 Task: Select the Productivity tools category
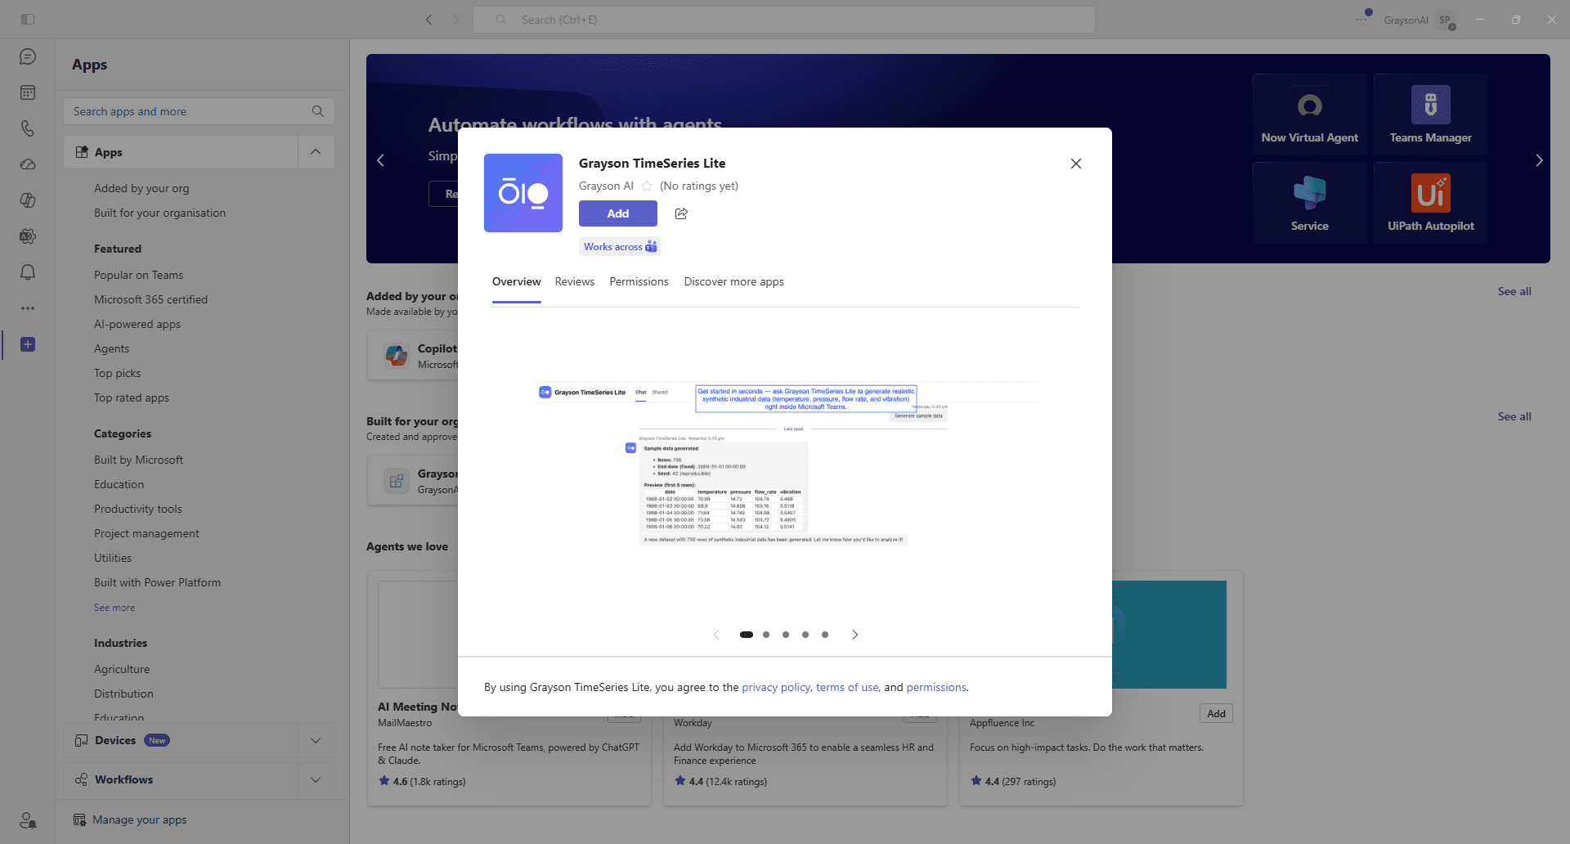click(x=137, y=509)
